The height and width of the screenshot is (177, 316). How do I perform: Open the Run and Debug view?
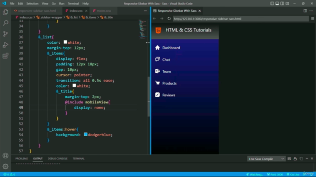[5, 45]
